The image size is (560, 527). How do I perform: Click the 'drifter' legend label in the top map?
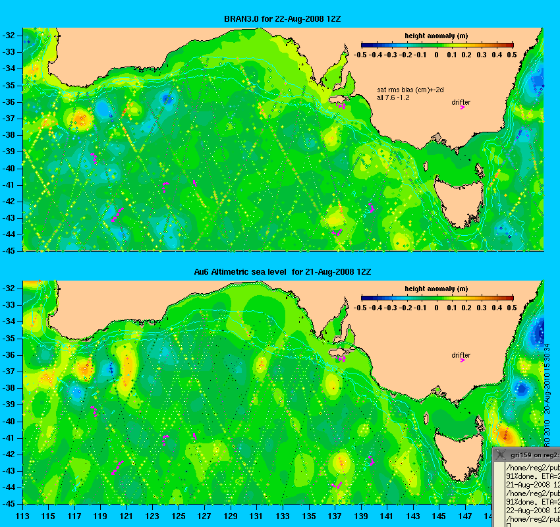click(x=461, y=102)
